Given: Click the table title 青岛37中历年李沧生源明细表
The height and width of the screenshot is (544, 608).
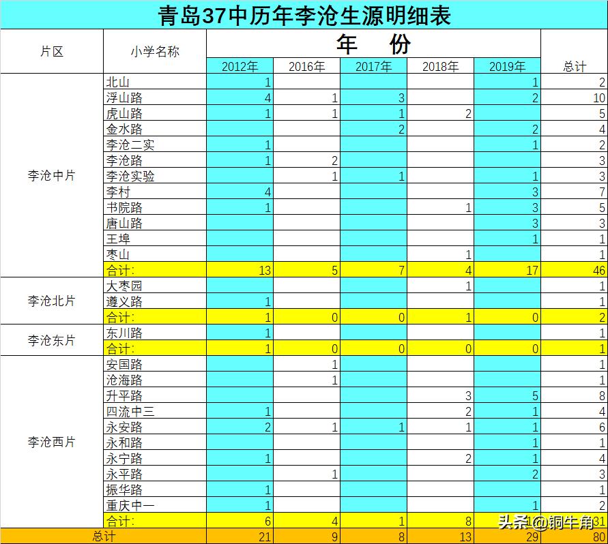Looking at the screenshot, I should coord(304,12).
